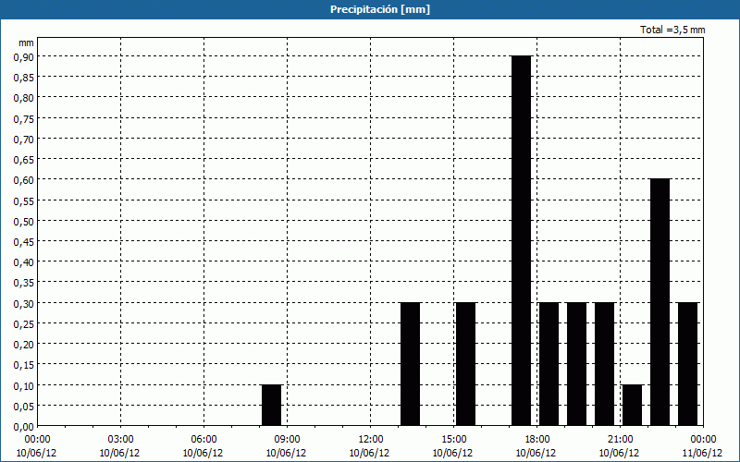The height and width of the screenshot is (462, 740).
Task: Click the last 0,30 bar before 00:00 11/06/12
Action: [688, 364]
